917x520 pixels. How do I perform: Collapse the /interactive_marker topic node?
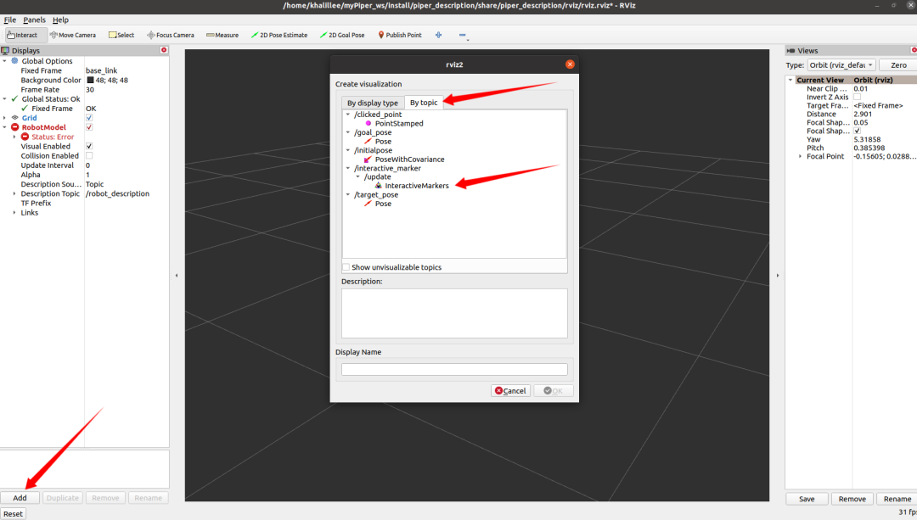[348, 168]
